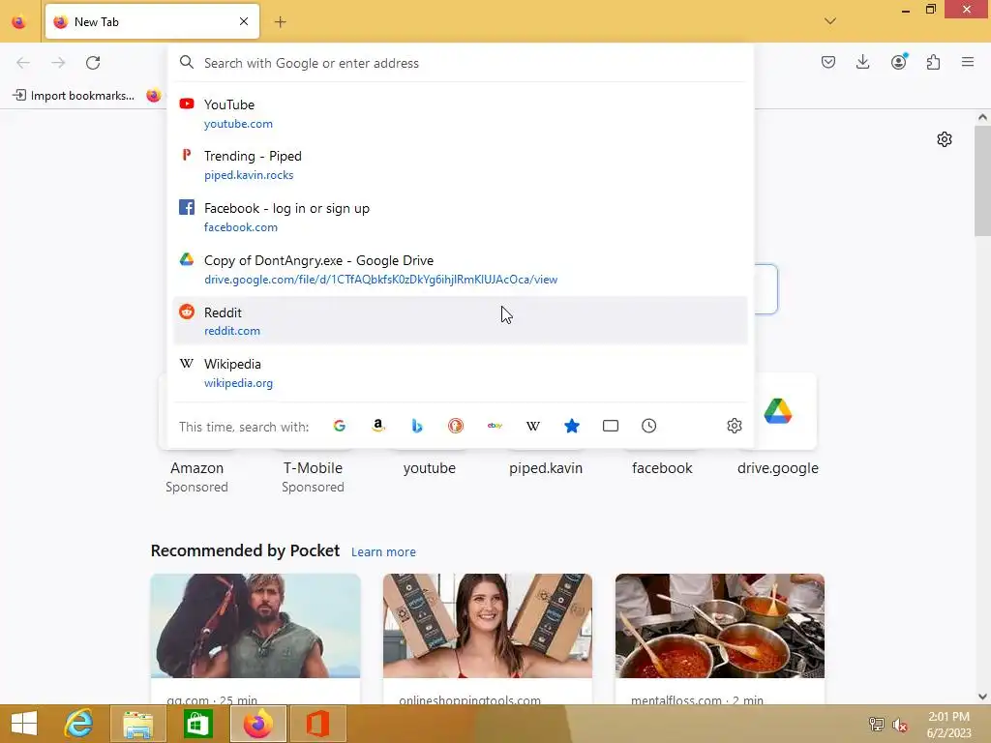Open the Amazon sponsored shortcut

click(x=196, y=468)
